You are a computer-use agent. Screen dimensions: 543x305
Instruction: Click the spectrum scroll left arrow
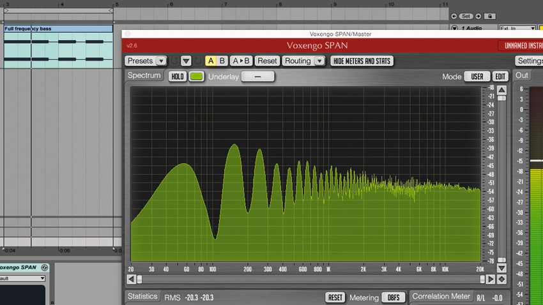131,279
